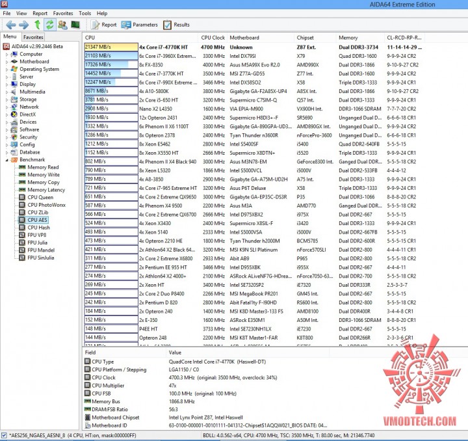Open the benchmark Parameters button
The width and height of the screenshot is (468, 441).
(139, 25)
